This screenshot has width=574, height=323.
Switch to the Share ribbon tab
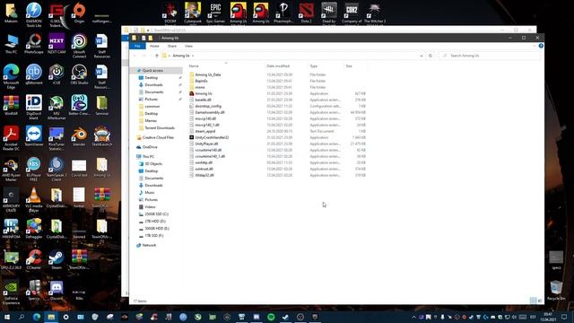pyautogui.click(x=171, y=46)
